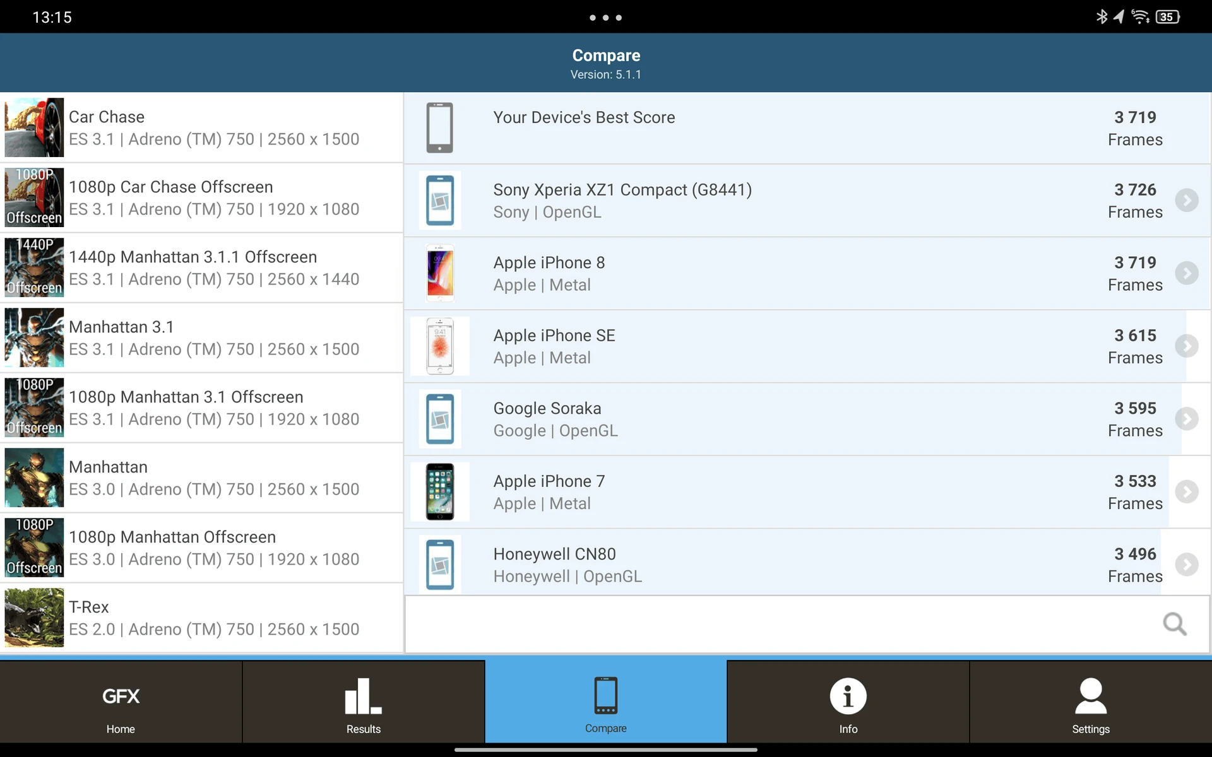Expand Google Soraka details chevron

coord(1187,419)
